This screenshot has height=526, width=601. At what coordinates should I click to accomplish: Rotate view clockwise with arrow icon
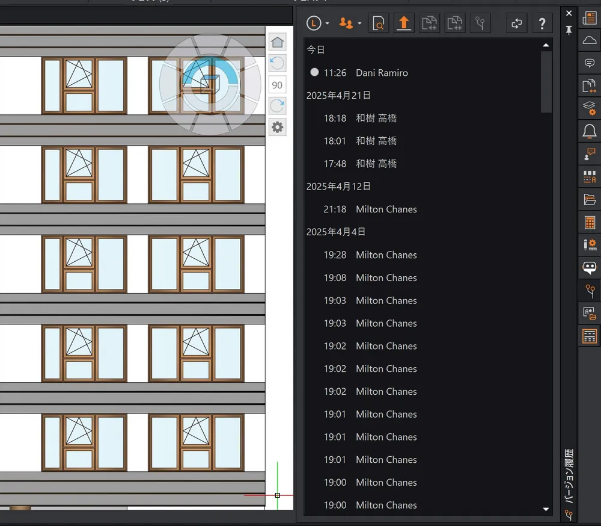click(277, 106)
